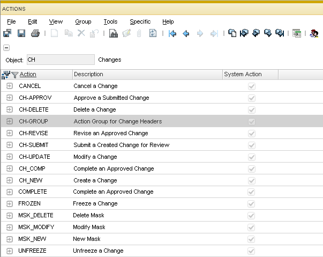Open the CH-APPROV row arrow icon
This screenshot has height=257, width=323.
point(9,98)
